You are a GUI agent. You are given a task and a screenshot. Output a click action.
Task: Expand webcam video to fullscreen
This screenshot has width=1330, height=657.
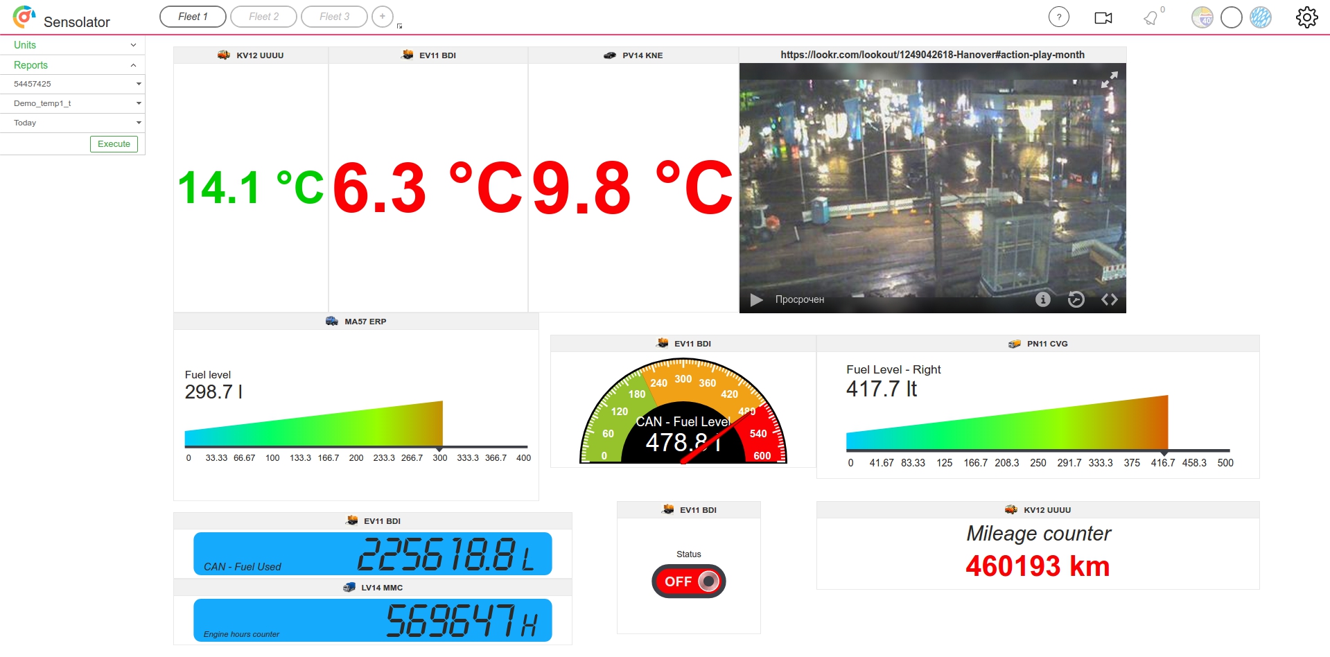point(1109,80)
